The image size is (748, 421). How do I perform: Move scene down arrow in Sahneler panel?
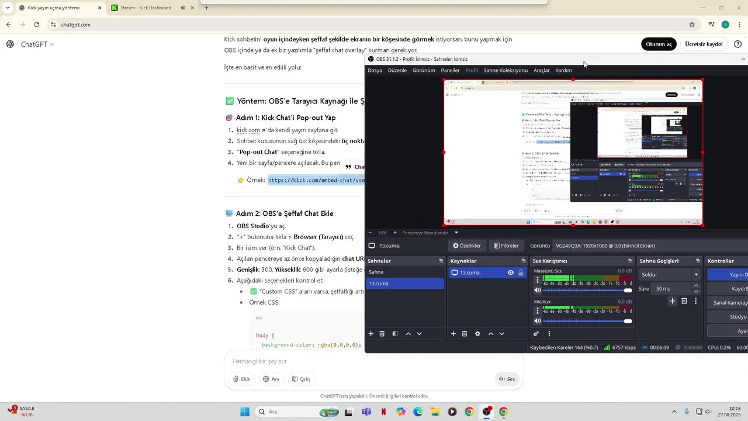click(419, 334)
